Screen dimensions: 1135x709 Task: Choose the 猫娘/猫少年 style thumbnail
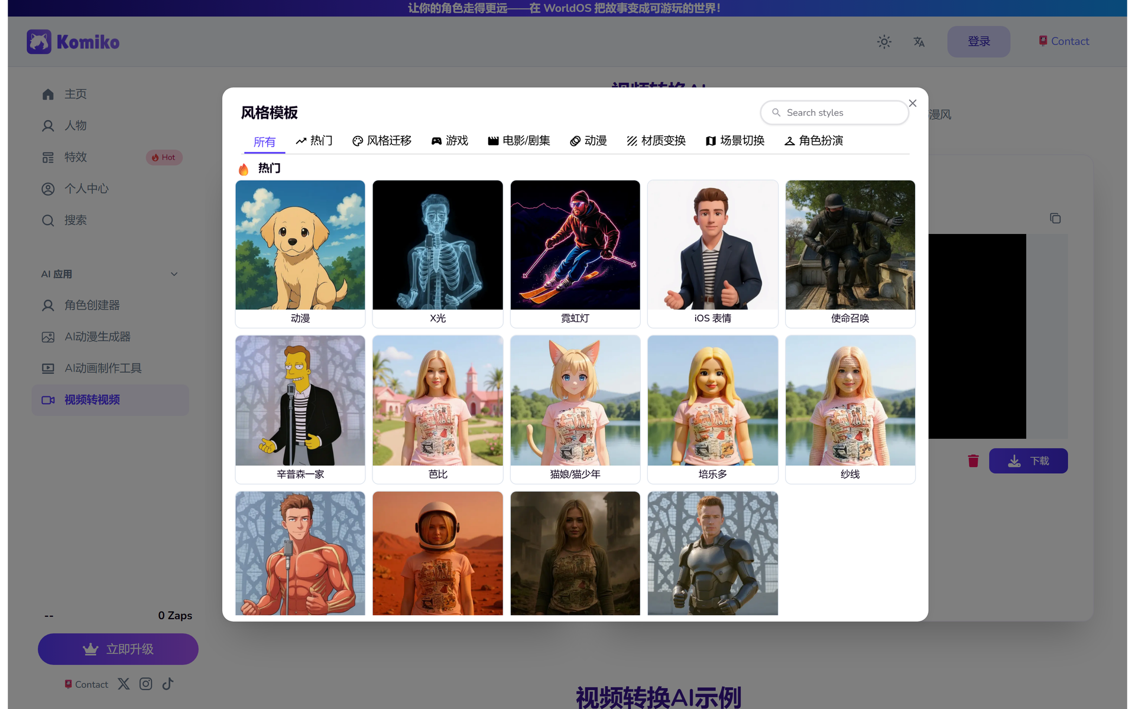[x=575, y=409]
